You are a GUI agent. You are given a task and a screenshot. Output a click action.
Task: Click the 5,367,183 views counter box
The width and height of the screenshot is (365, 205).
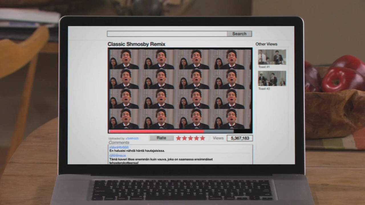pos(240,138)
